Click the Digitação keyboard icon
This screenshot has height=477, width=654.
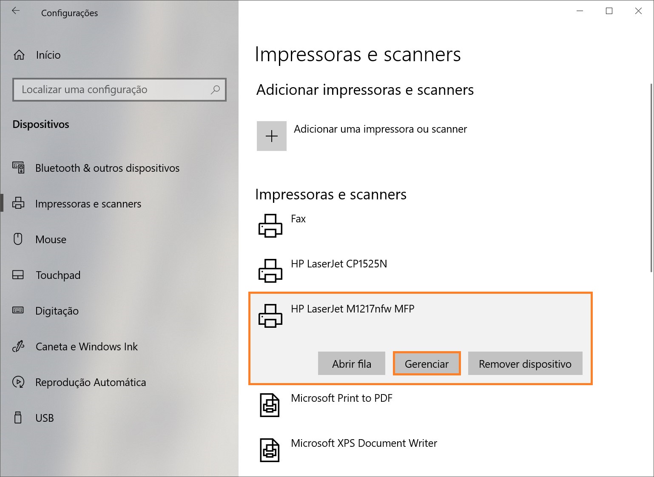tap(18, 310)
